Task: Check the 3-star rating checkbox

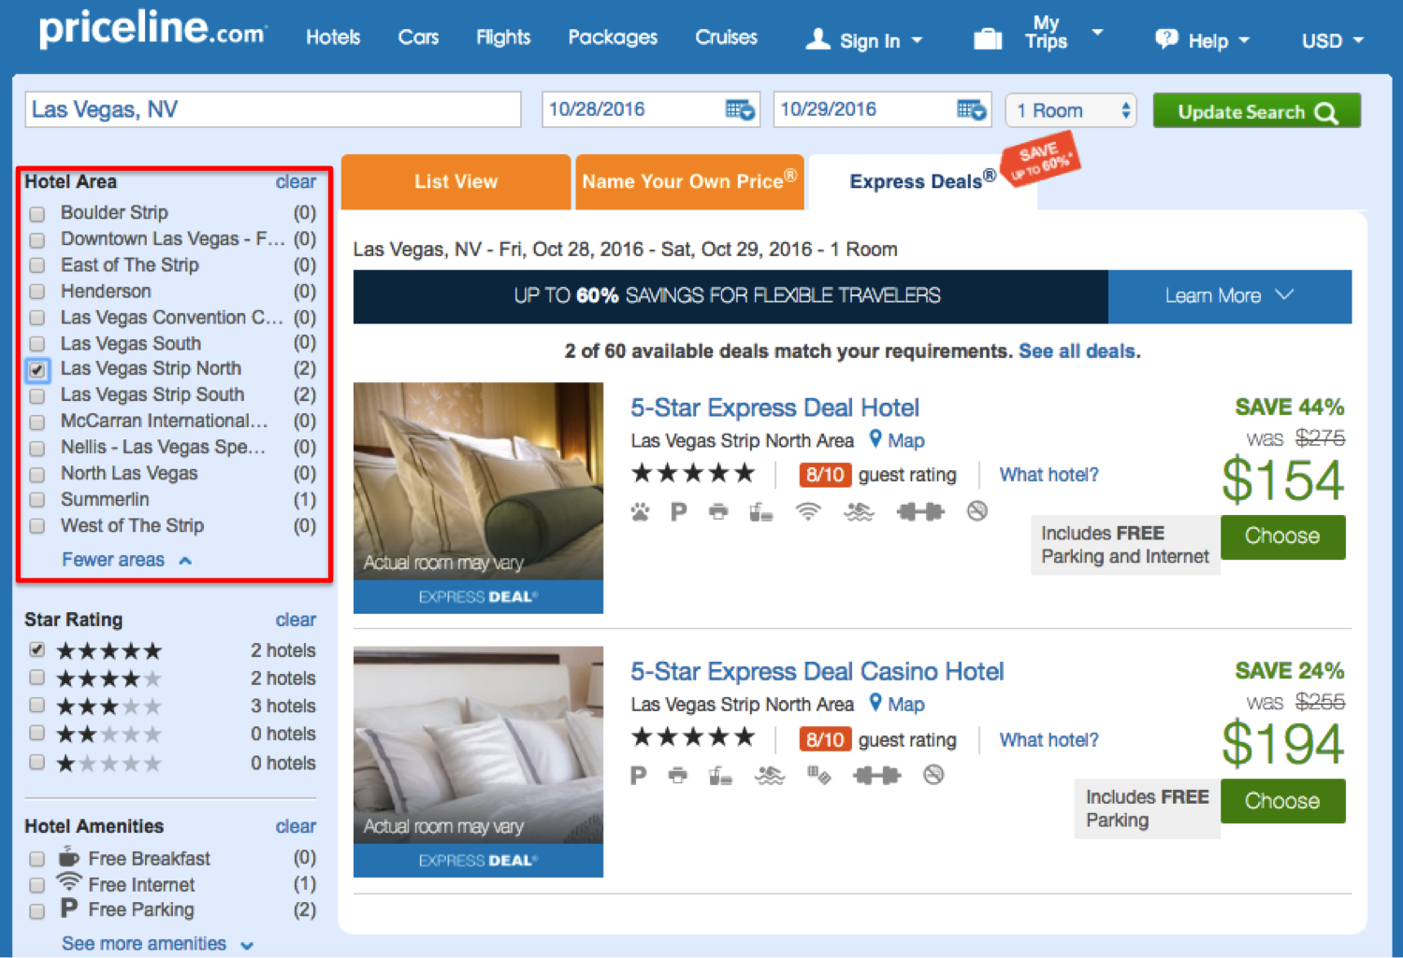Action: 37,705
